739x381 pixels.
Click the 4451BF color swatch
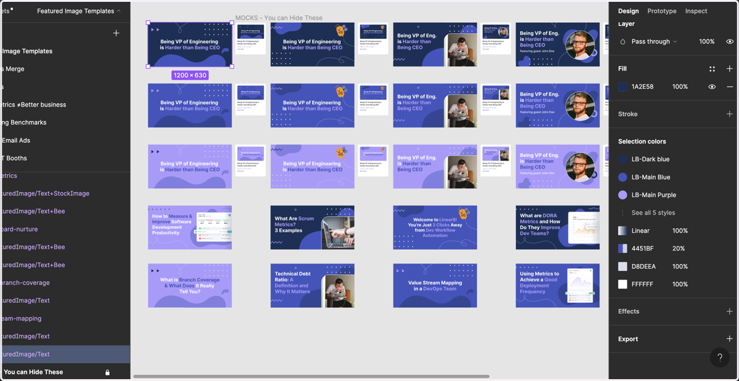[623, 249]
